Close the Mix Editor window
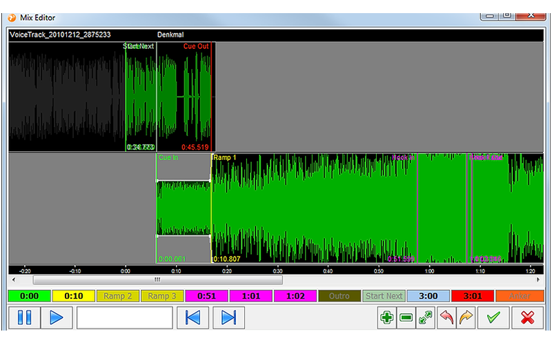Image resolution: width=552 pixels, height=345 pixels. 531,16
